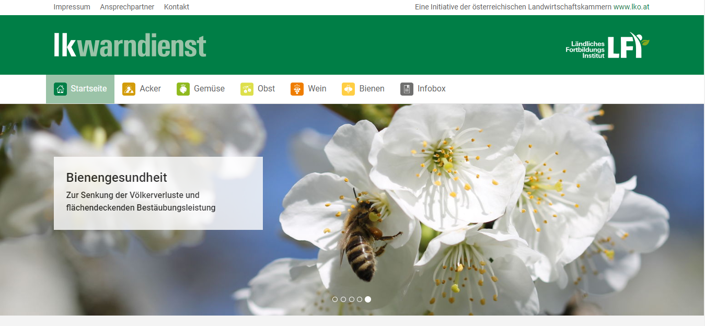Show the second carousel slide
The height and width of the screenshot is (326, 705).
(343, 299)
